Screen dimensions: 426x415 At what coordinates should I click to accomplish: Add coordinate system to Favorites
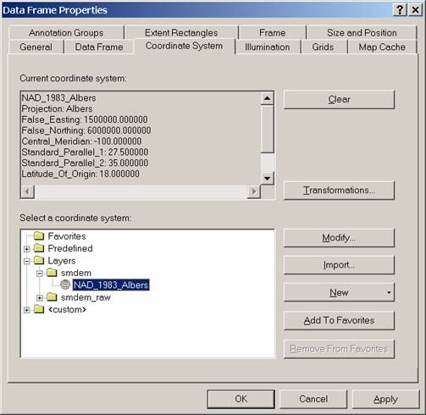tap(339, 320)
